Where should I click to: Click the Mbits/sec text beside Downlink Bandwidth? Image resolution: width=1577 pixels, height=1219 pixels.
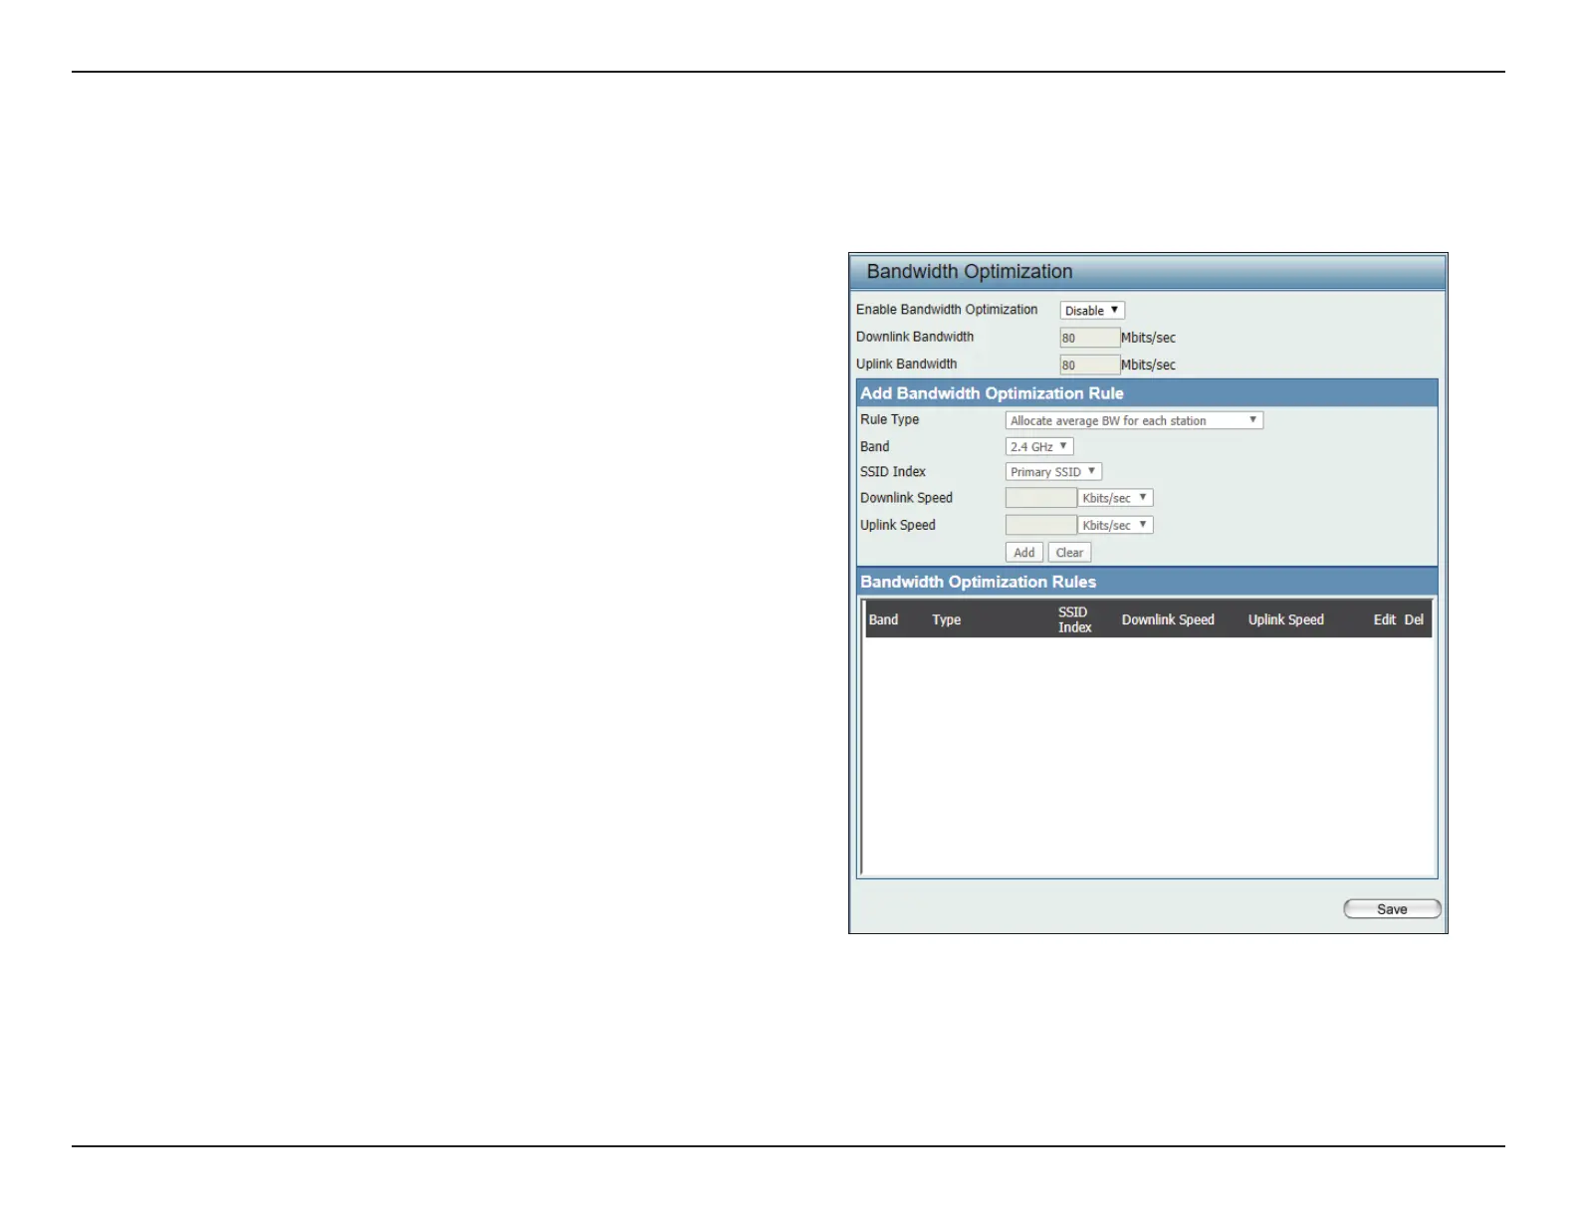click(x=1148, y=338)
